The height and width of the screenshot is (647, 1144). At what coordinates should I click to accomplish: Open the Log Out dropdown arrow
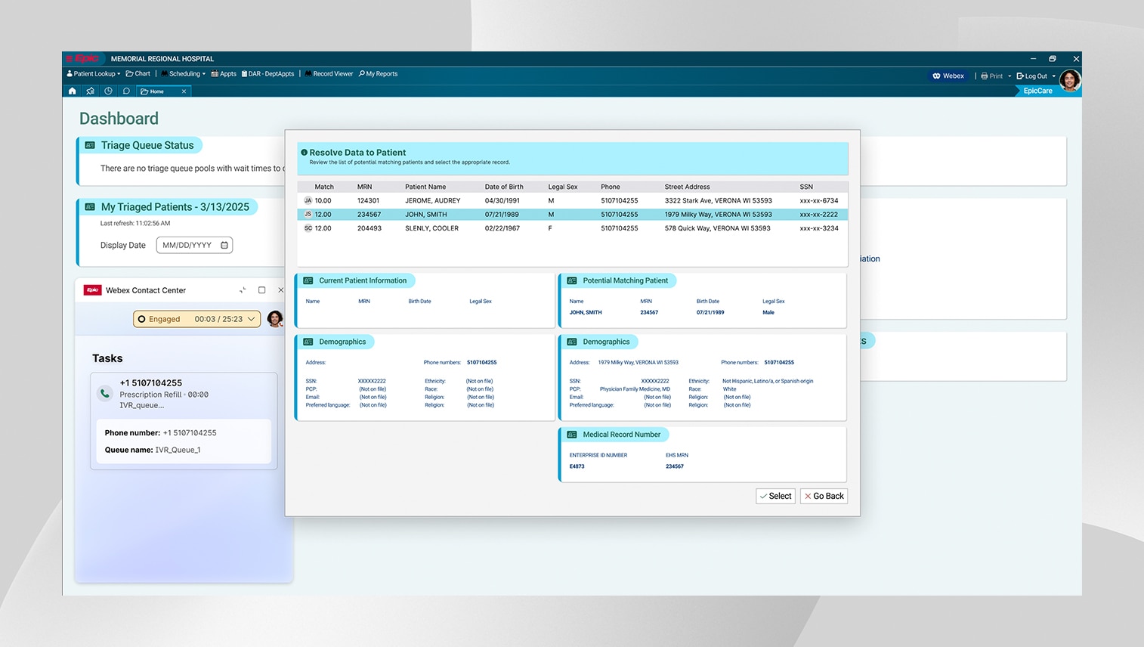point(1053,76)
